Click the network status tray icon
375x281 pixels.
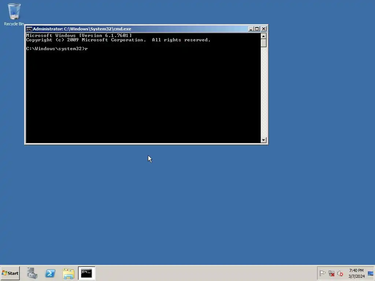pyautogui.click(x=331, y=273)
